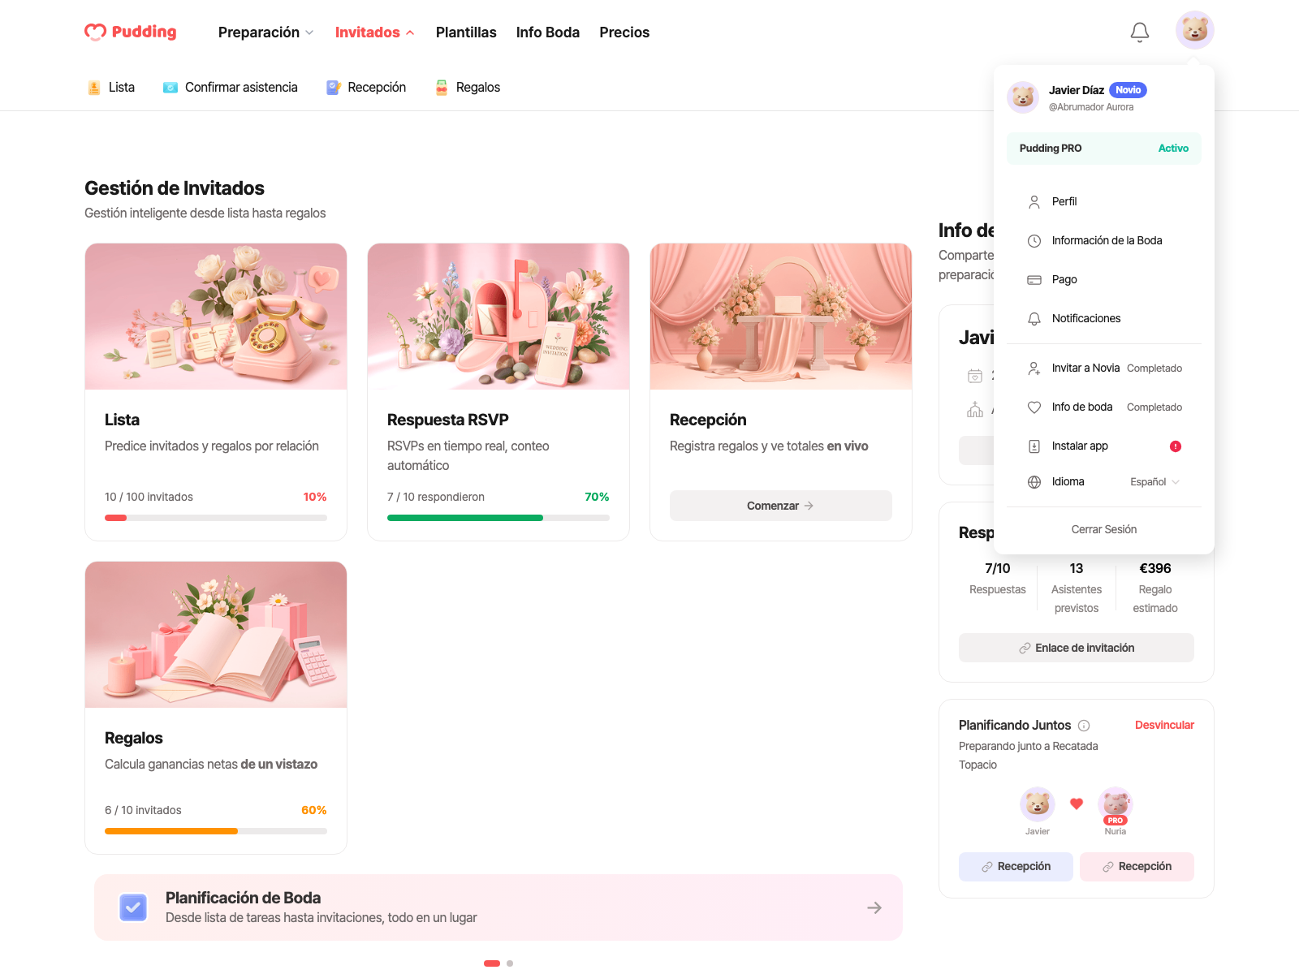Click Javier's bear avatar in Planificando Juntos
The width and height of the screenshot is (1299, 974).
click(1038, 804)
